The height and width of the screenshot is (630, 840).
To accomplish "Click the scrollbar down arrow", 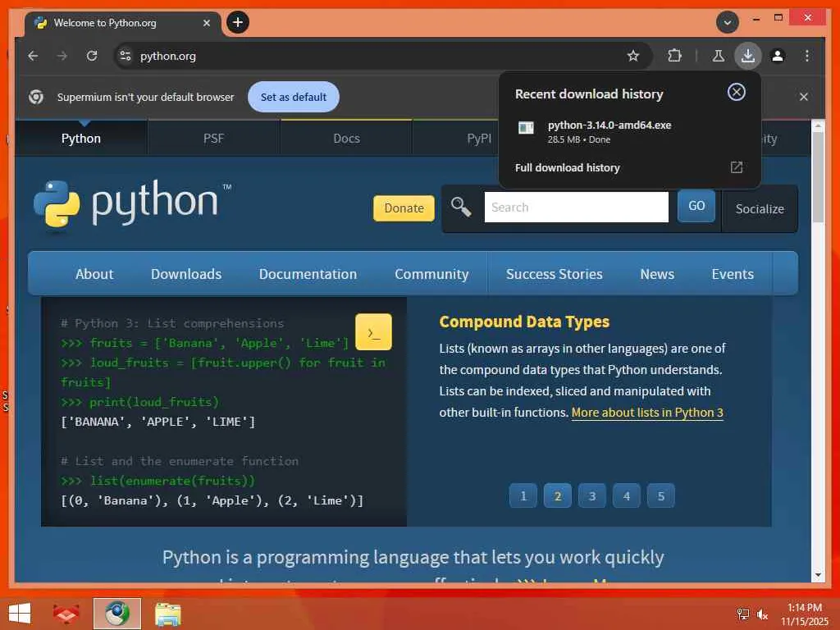I will point(818,575).
